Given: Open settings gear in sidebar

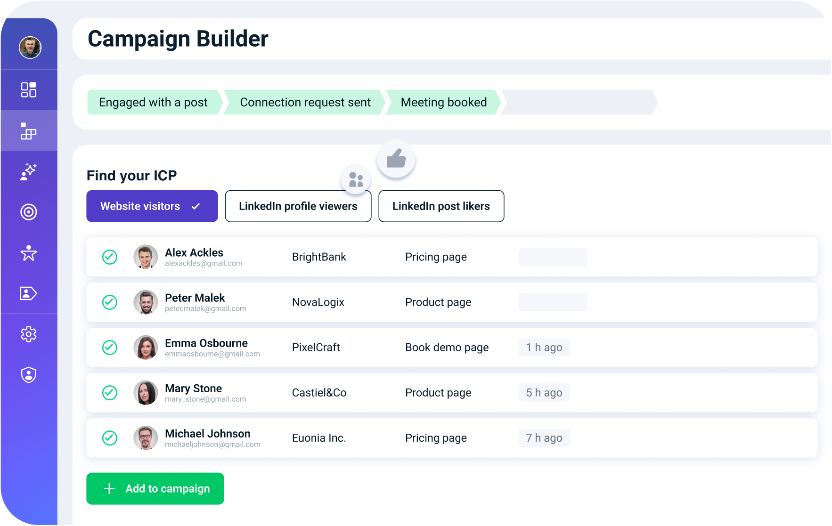Looking at the screenshot, I should [29, 334].
